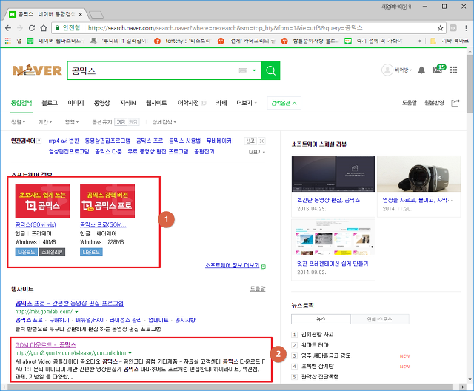Expand the 더보기 tab menu
The image size is (474, 391).
(247, 103)
